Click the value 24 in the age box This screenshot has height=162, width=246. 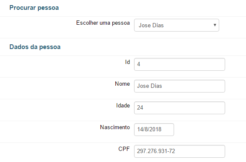click(140, 107)
